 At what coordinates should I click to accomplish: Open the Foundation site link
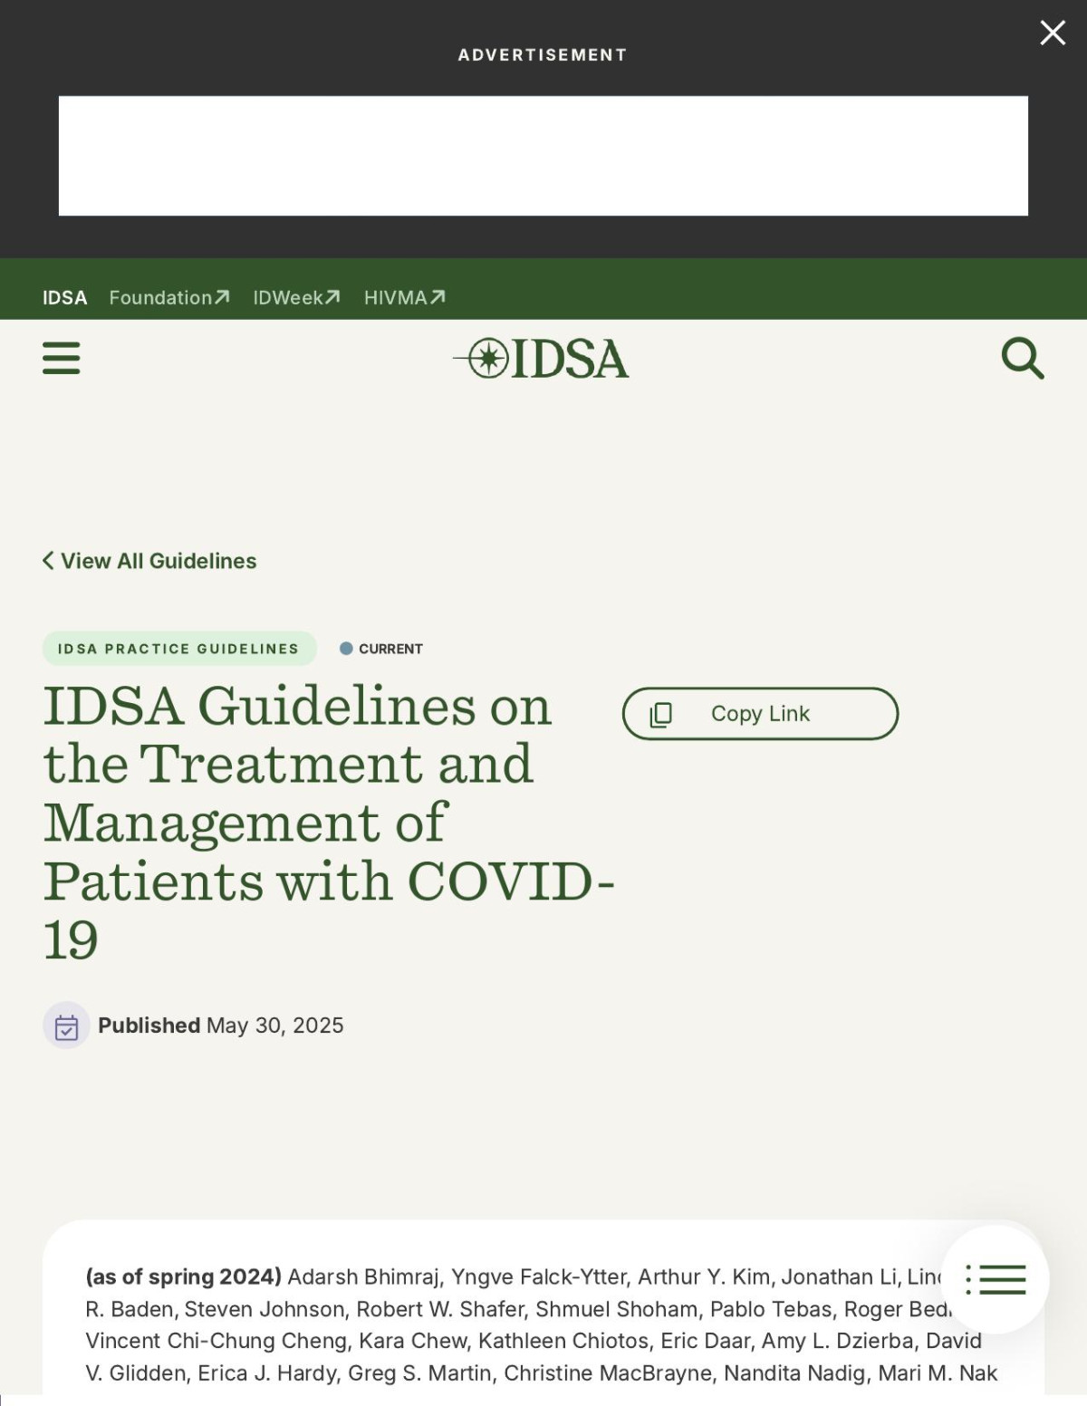click(160, 297)
